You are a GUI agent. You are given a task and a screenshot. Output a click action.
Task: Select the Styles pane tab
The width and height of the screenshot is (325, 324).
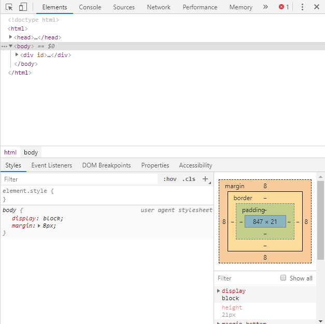[x=13, y=165]
